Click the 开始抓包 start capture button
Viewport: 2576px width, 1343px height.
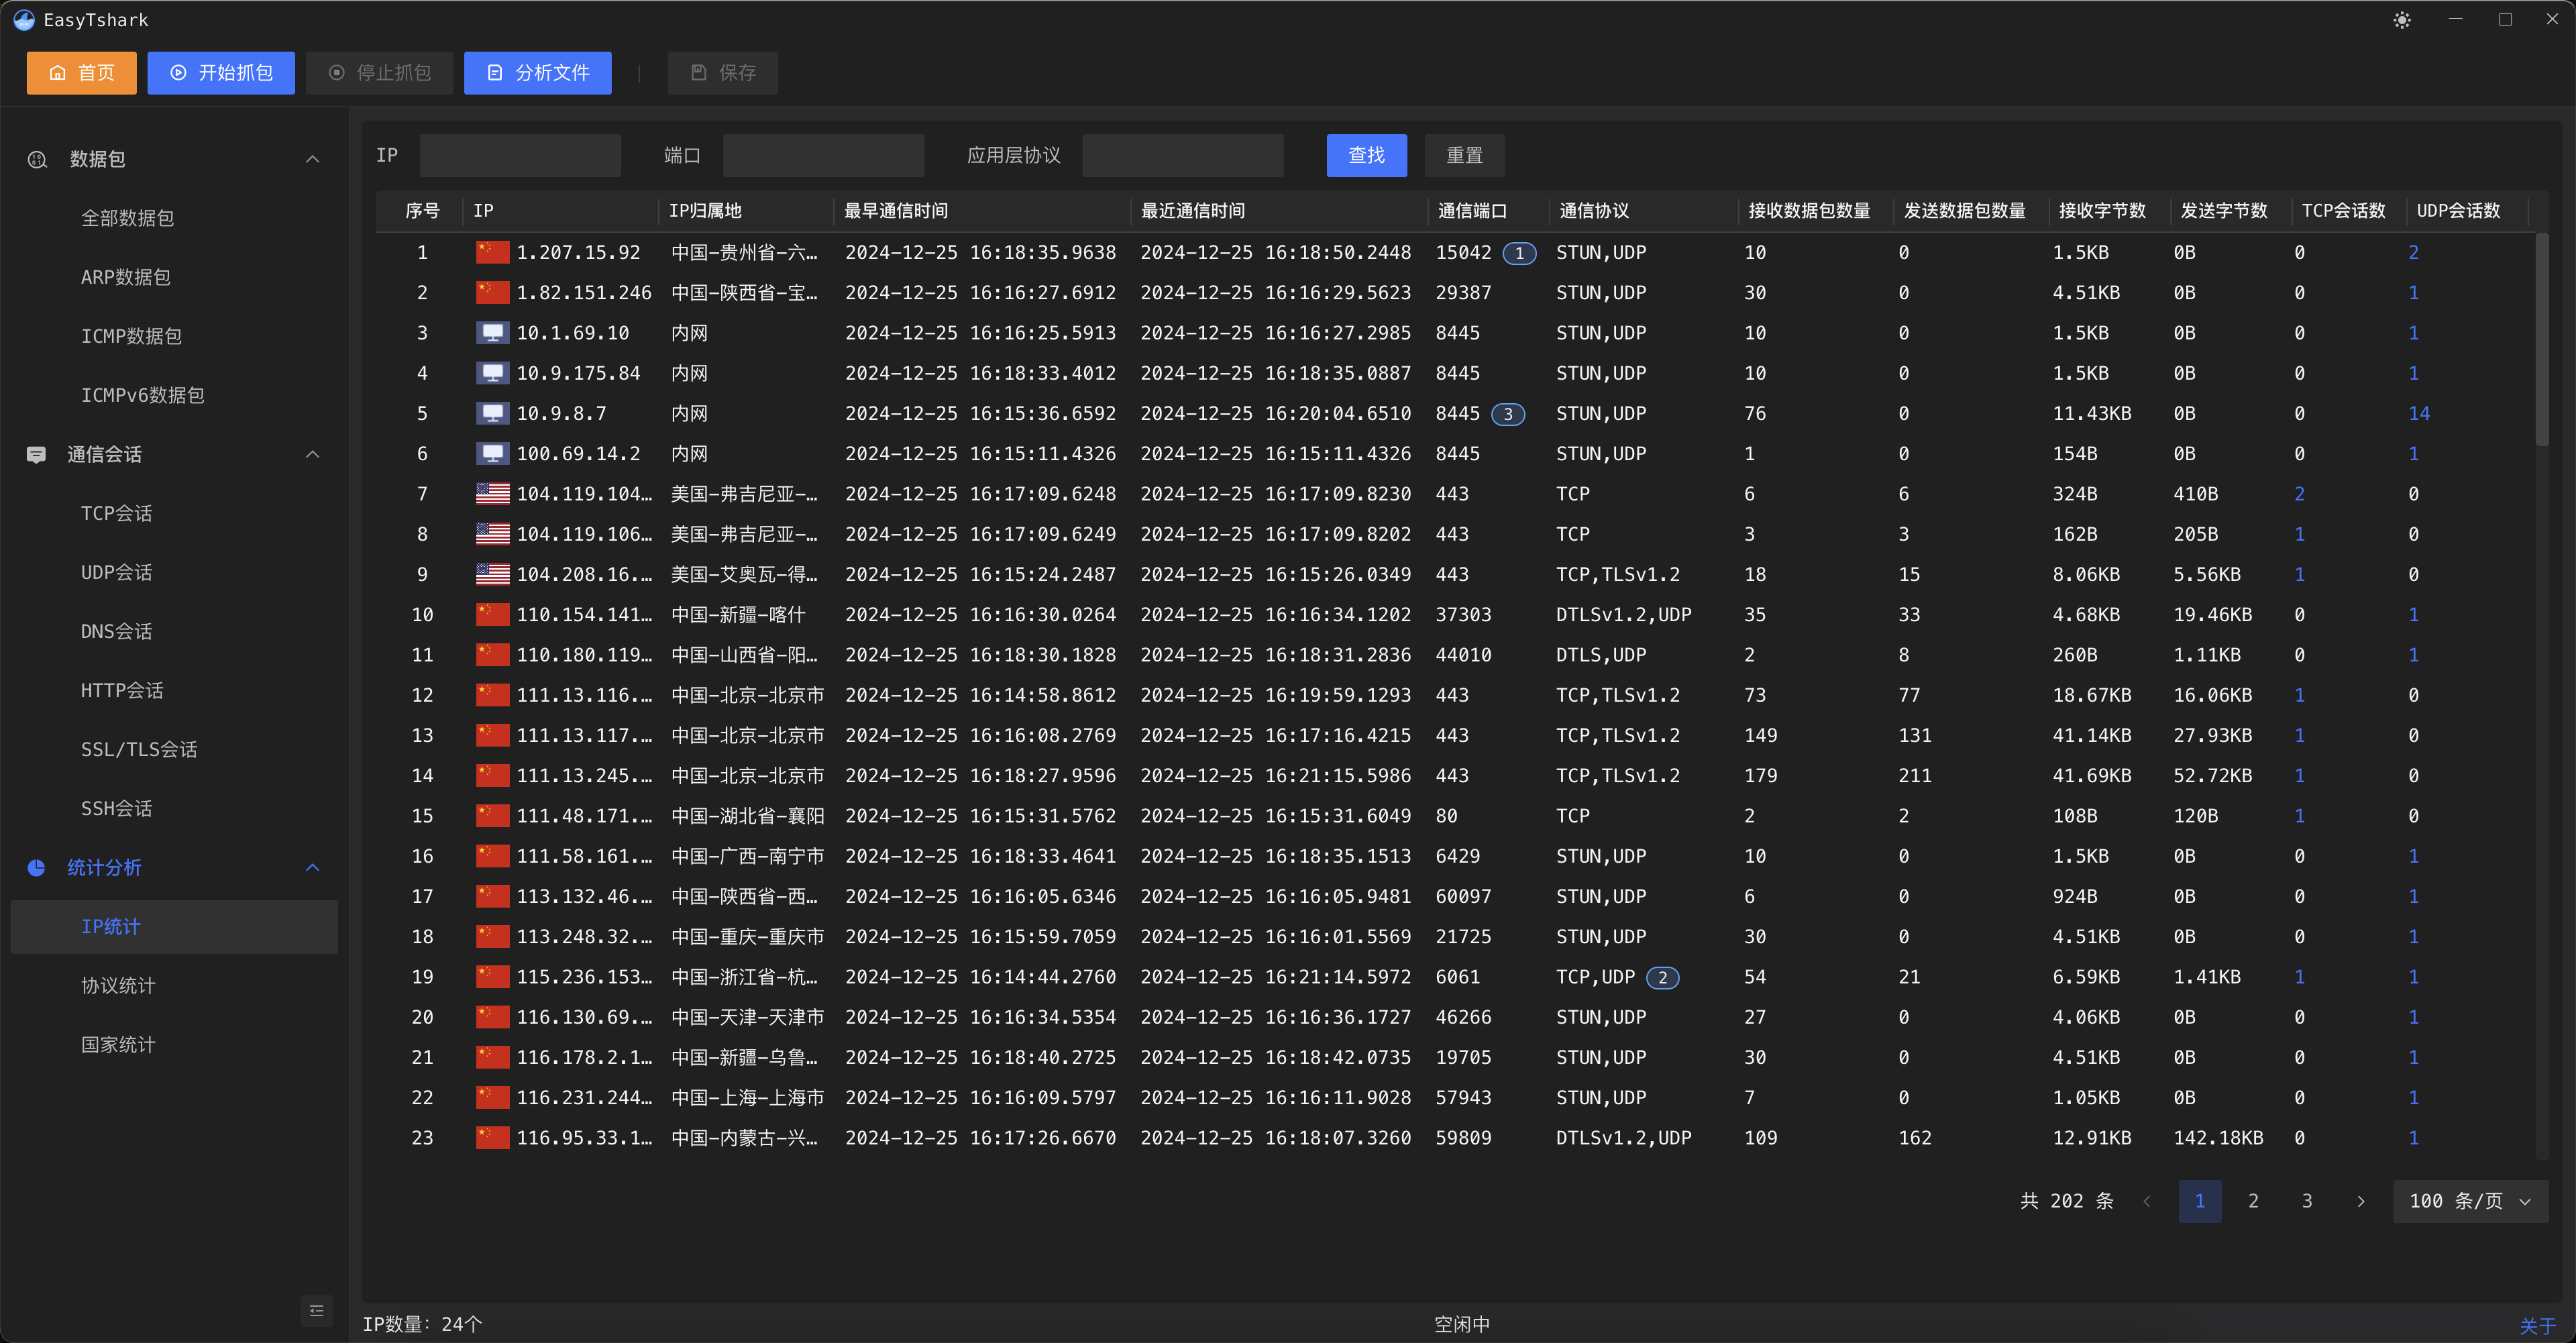(221, 73)
